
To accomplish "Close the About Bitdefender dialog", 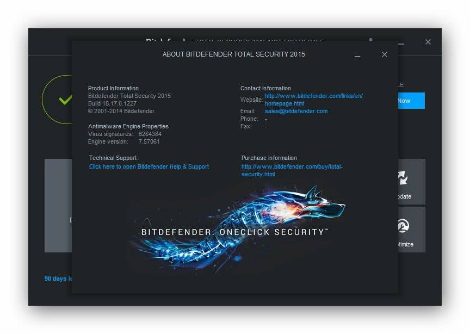I will point(384,54).
